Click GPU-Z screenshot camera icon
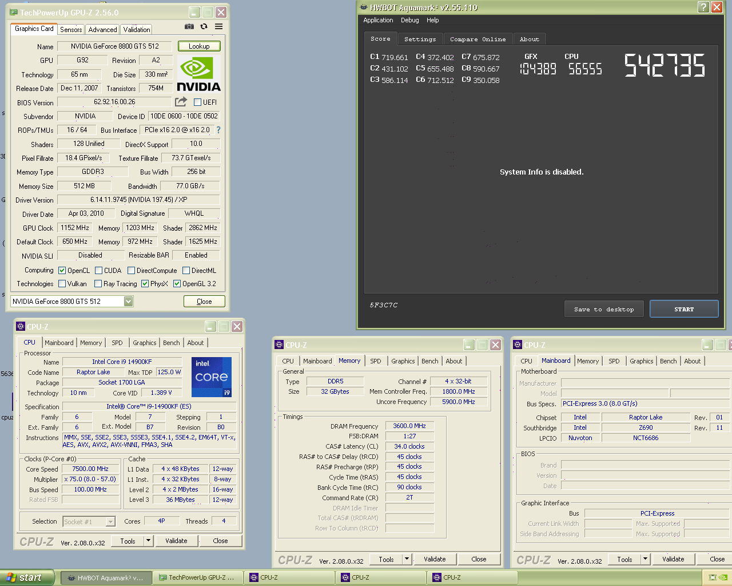This screenshot has width=732, height=586. coord(189,26)
